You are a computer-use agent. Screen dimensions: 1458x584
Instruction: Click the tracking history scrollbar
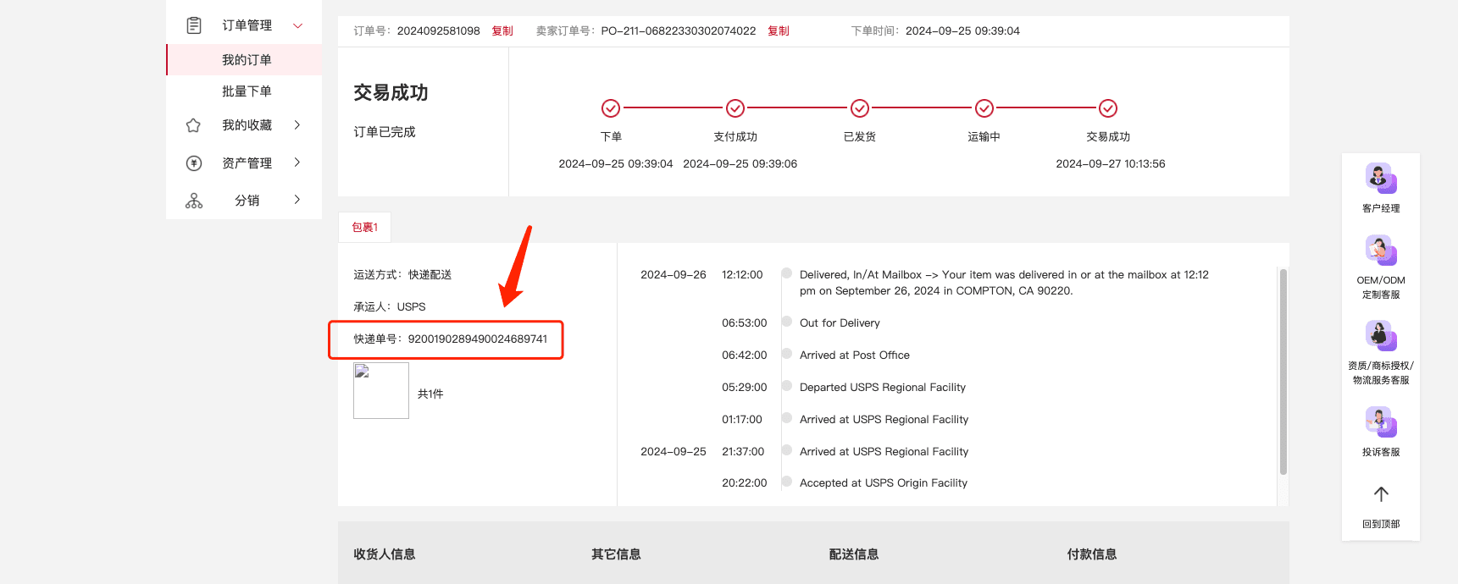tap(1283, 372)
